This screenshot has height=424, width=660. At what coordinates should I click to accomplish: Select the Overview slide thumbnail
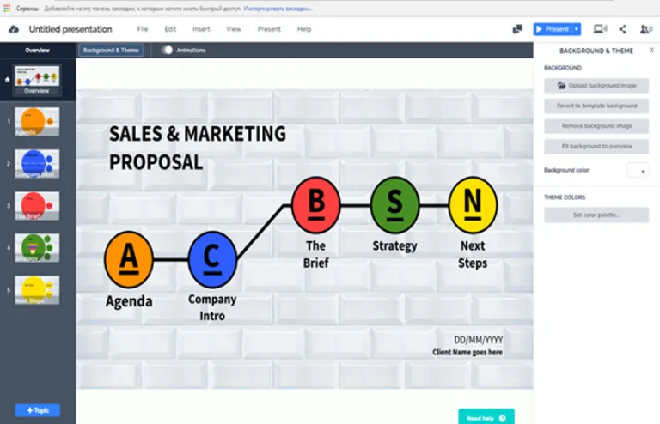click(x=37, y=80)
